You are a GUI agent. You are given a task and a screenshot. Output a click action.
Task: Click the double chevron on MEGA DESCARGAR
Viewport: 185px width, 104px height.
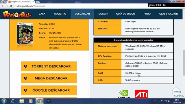(x=26, y=78)
